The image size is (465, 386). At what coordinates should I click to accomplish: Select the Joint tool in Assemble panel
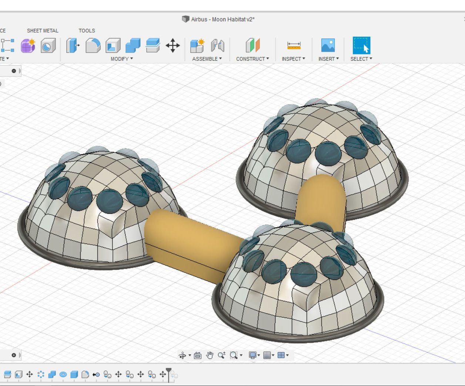point(218,46)
